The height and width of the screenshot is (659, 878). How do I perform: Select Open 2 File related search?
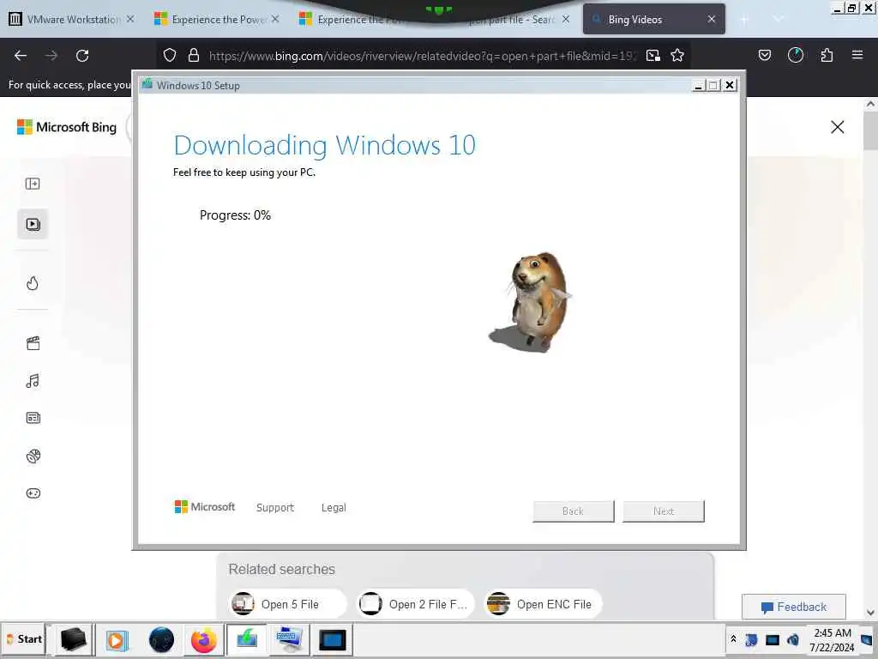click(x=416, y=604)
